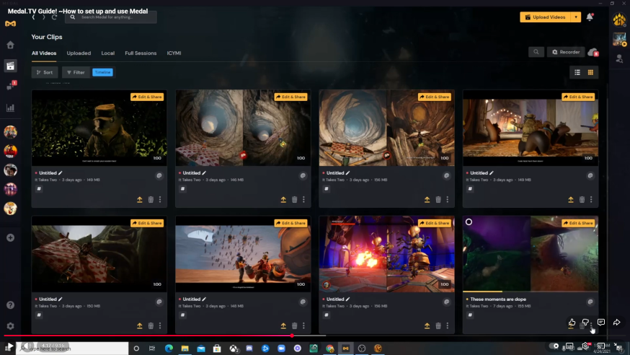Viewport: 630px width, 355px height.
Task: Open the stats bar chart sidebar icon
Action: click(10, 108)
